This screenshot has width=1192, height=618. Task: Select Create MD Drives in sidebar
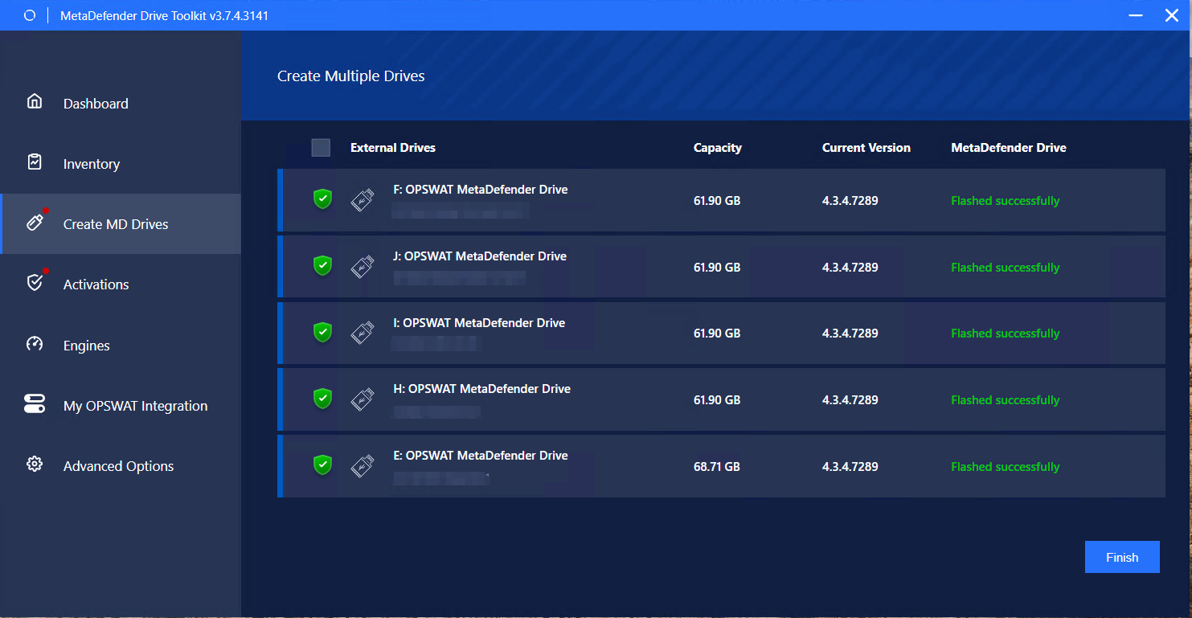(x=121, y=223)
